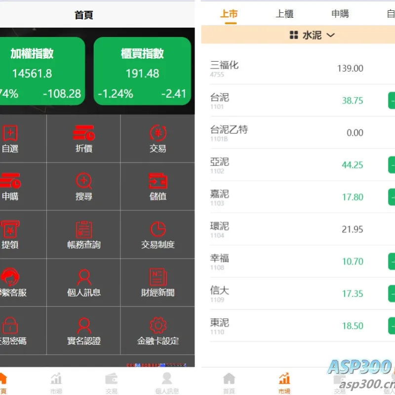Click index value 191.48
The image size is (395, 395).
tap(142, 74)
